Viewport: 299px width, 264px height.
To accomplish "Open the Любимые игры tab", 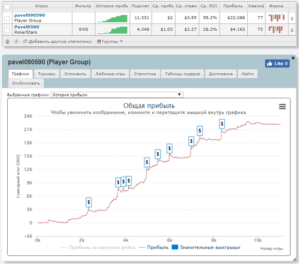I will pos(110,74).
